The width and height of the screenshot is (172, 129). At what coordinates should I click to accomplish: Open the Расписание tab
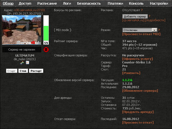(x=47, y=4)
